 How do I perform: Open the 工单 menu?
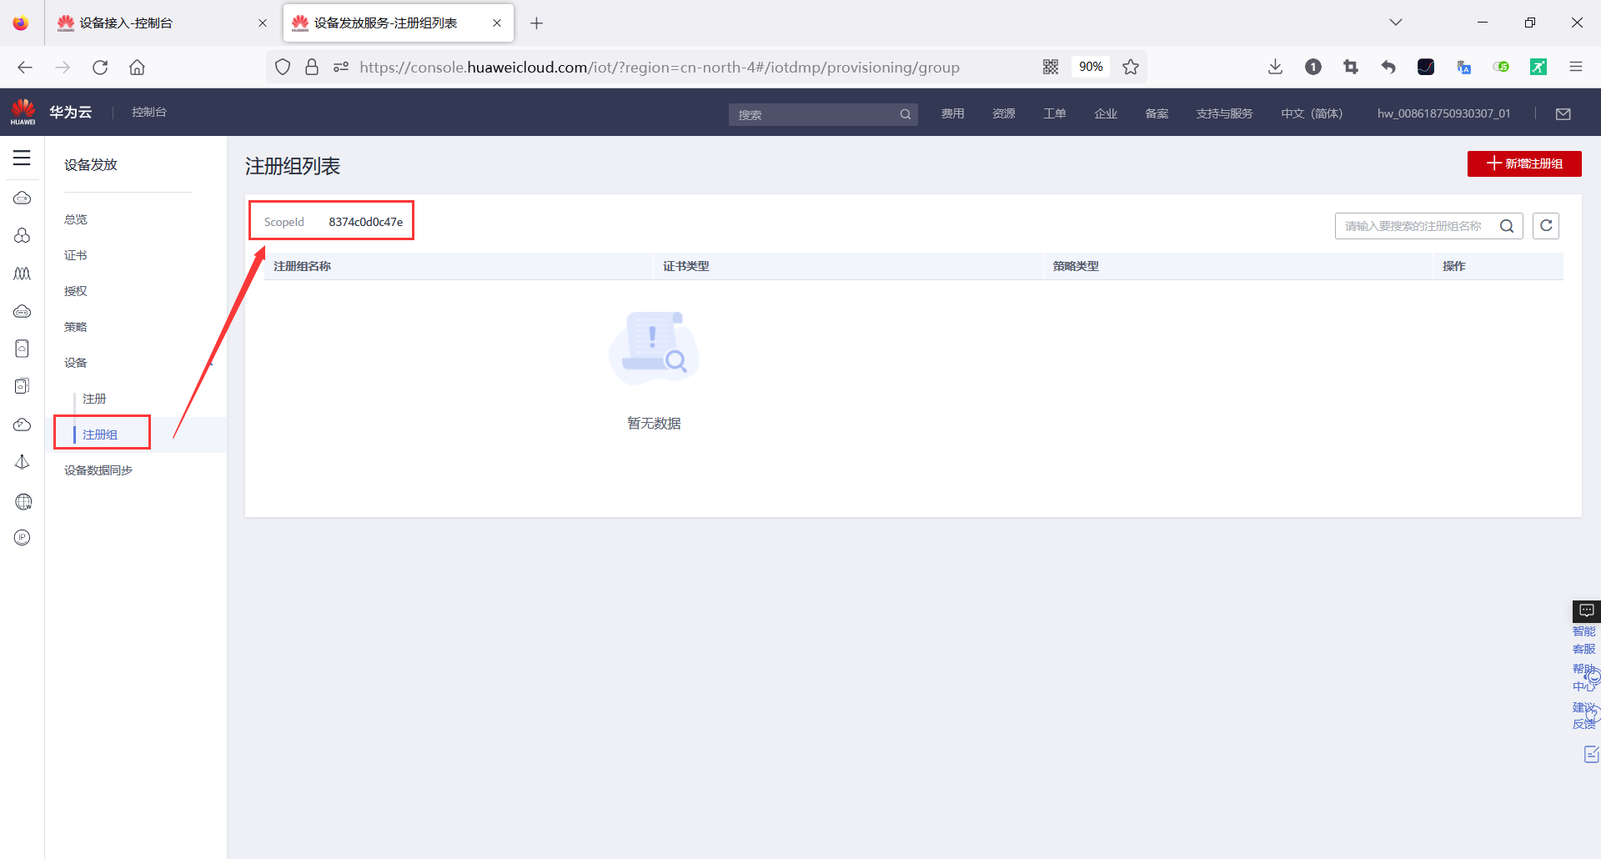point(1055,113)
